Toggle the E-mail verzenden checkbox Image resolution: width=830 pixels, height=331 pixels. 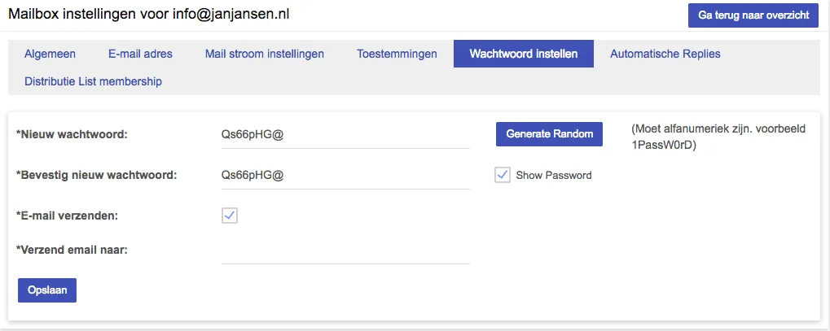tap(230, 216)
